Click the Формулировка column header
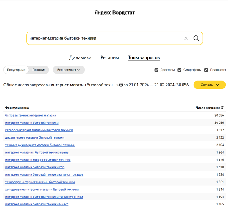Viewport: 228px width, 208px height. (x=17, y=108)
